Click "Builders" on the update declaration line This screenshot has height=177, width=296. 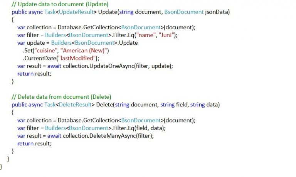pyautogui.click(x=61, y=43)
